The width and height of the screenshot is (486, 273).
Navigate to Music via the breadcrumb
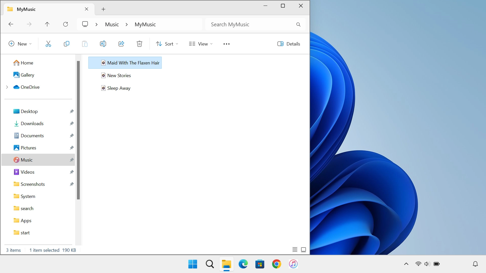pos(112,24)
